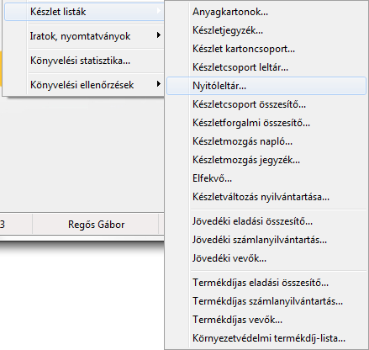This screenshot has height=350, width=369.
Task: Open Környezetvédelmi termékdíj-lista...
Action: pyautogui.click(x=266, y=338)
